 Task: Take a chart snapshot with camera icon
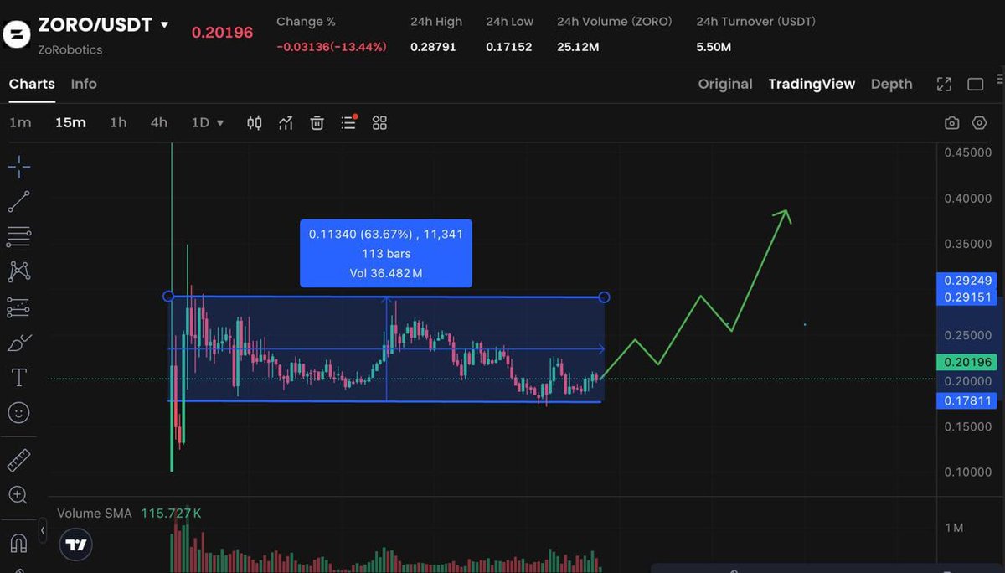click(951, 123)
